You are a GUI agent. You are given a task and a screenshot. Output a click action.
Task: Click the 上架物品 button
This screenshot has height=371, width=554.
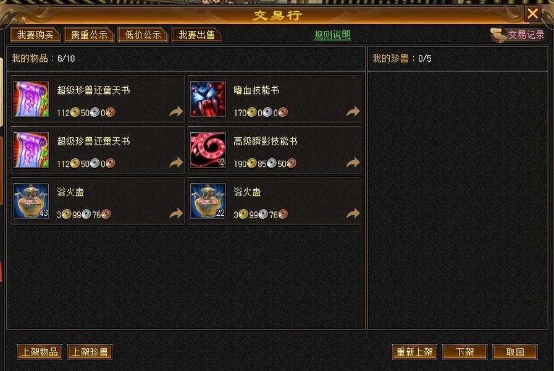click(x=40, y=352)
